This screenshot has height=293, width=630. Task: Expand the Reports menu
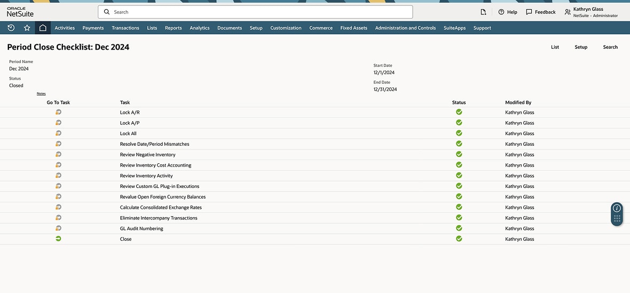(173, 28)
